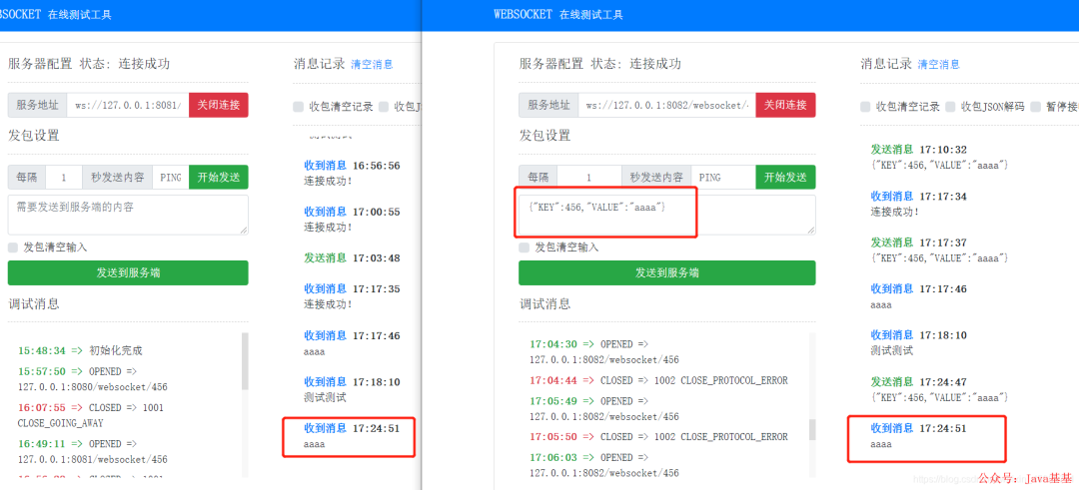Toggle 收包清空记录 checkbox in right window
Viewport: 1079px width, 490px height.
(865, 107)
